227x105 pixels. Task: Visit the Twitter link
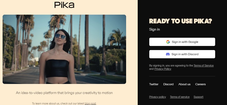(x=154, y=84)
